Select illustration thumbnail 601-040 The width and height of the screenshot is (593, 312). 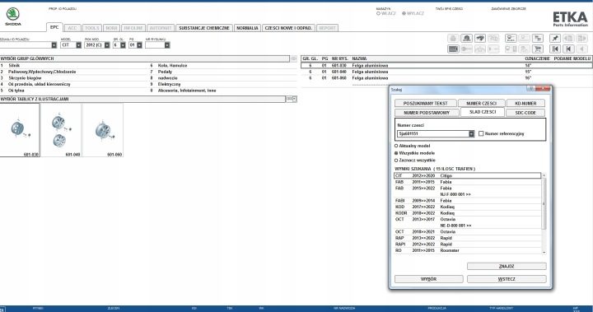(x=61, y=130)
